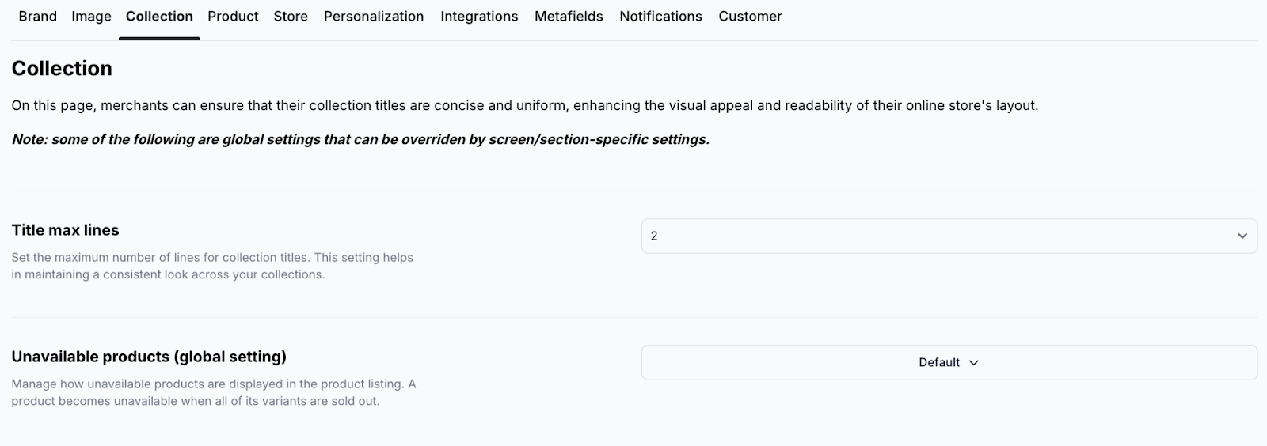
Task: Switch to the Customer tab
Action: [x=750, y=17]
